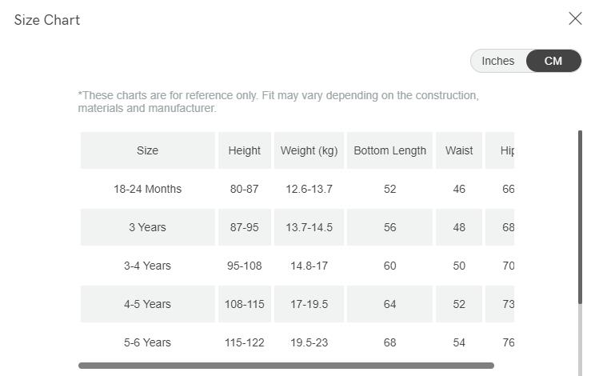Click the 13.7-14.5 weight cell
Viewport: 591px width, 376px height.
click(x=309, y=227)
